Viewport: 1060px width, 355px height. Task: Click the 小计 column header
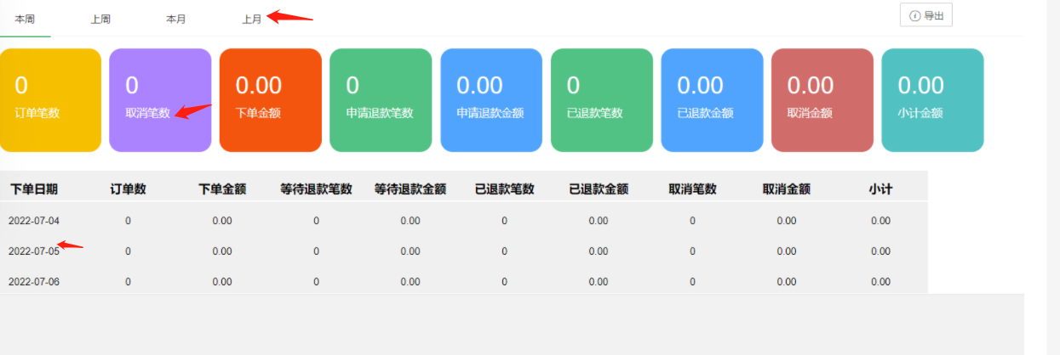[880, 189]
